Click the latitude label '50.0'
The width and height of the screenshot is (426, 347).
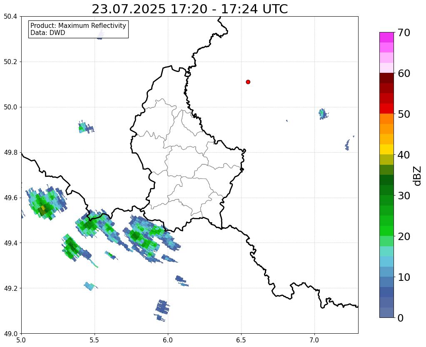coord(10,107)
